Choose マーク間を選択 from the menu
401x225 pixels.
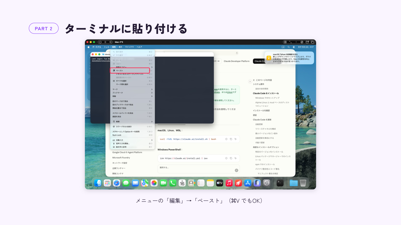(x=133, y=84)
